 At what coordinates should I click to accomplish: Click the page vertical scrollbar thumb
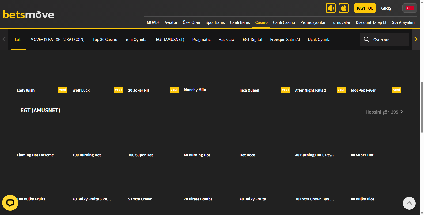pos(422,107)
